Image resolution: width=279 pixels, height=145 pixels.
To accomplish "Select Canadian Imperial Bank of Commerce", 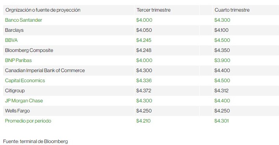I will 45,71.
